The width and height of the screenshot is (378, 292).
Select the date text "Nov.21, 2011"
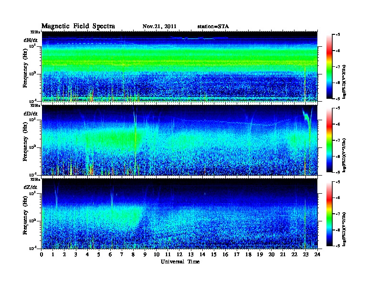click(x=159, y=27)
